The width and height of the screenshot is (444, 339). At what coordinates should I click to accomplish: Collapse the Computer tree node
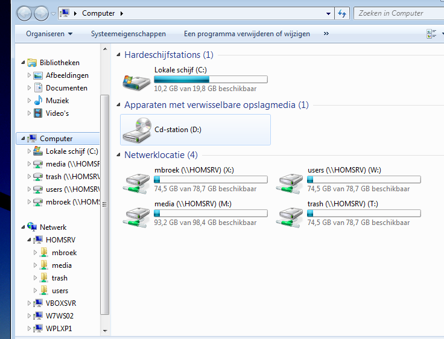23,139
